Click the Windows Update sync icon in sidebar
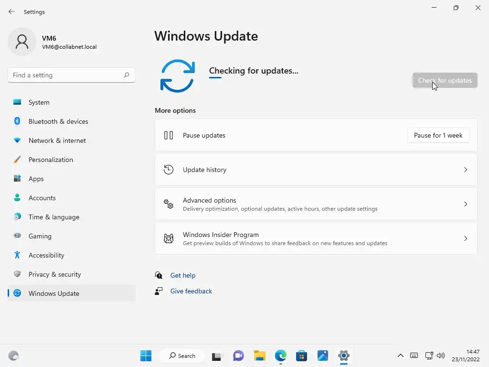 [x=17, y=293]
